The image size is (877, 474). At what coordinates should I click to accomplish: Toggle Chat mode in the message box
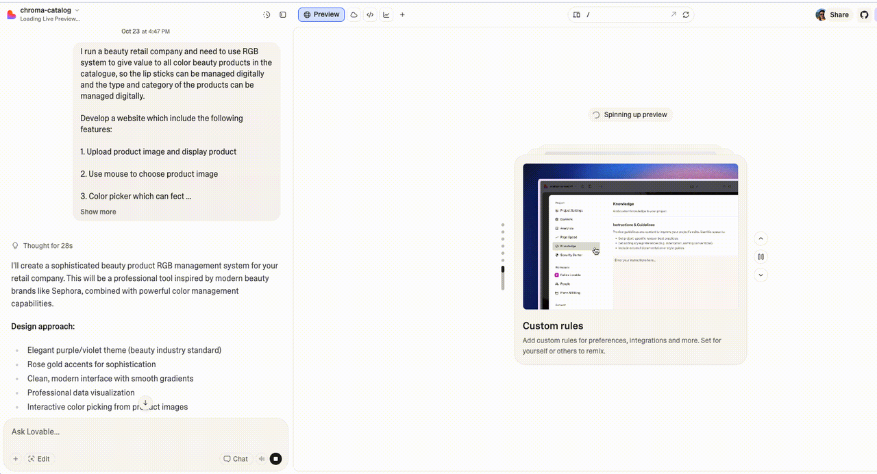pos(235,459)
